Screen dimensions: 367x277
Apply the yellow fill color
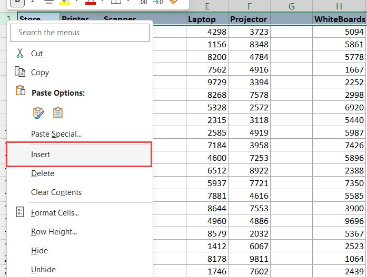(65, 2)
